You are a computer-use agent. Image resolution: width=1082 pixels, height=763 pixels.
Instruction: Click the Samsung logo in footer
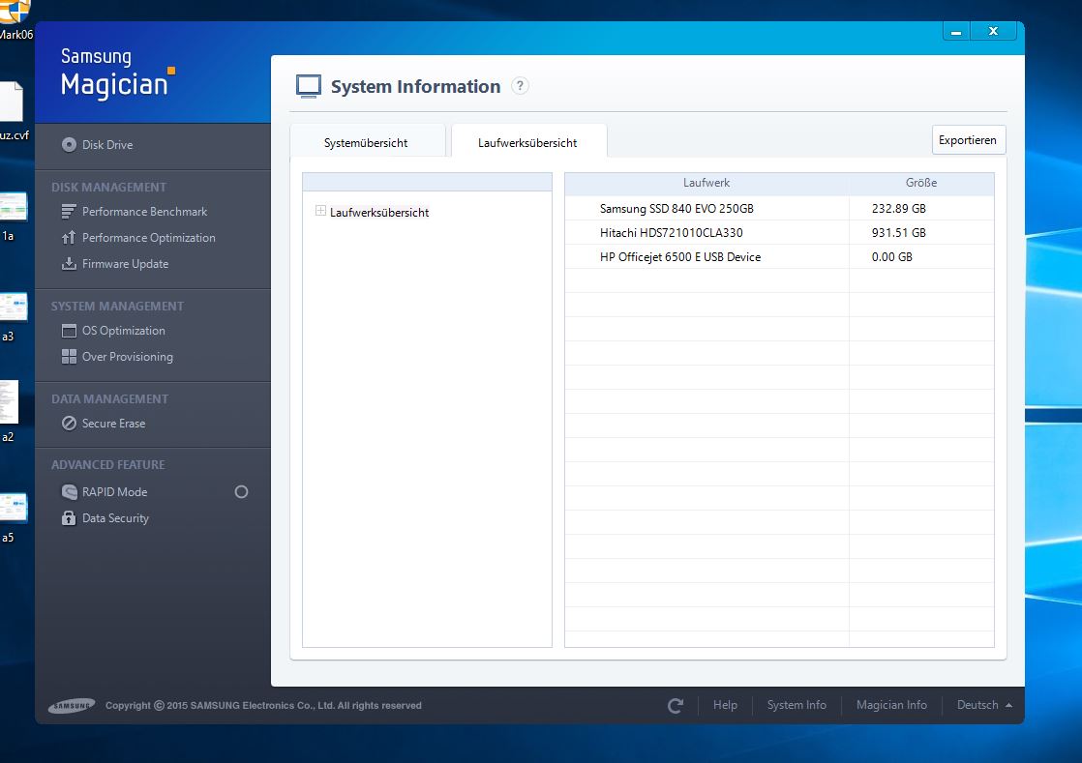click(x=71, y=706)
